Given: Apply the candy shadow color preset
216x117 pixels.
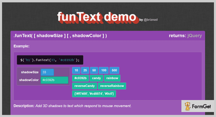Looking at the screenshot, I should (96, 78).
